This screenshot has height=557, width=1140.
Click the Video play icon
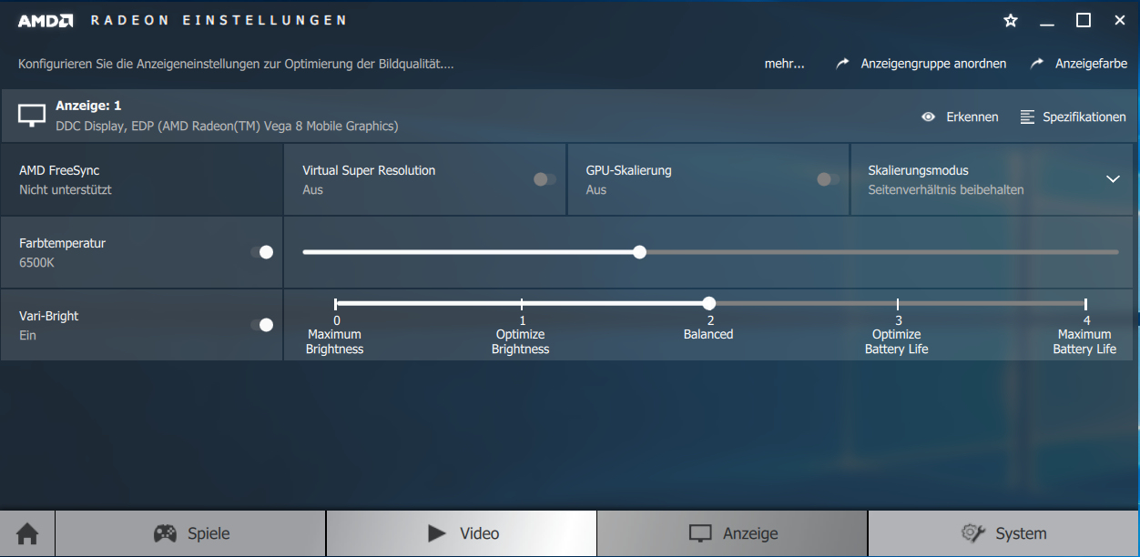coord(437,533)
